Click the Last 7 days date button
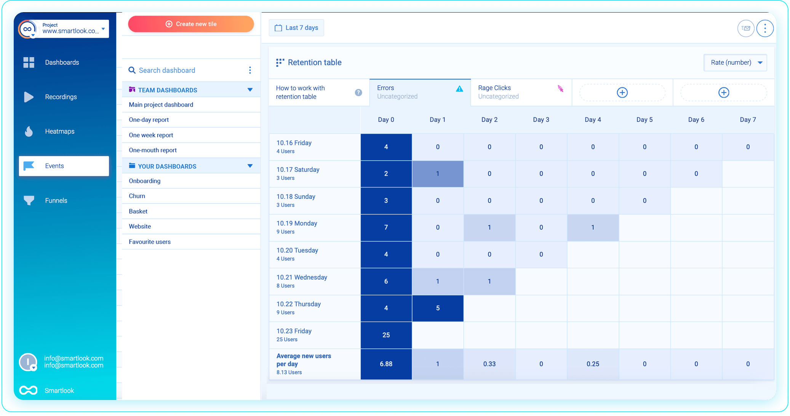790x416 pixels. pyautogui.click(x=296, y=28)
